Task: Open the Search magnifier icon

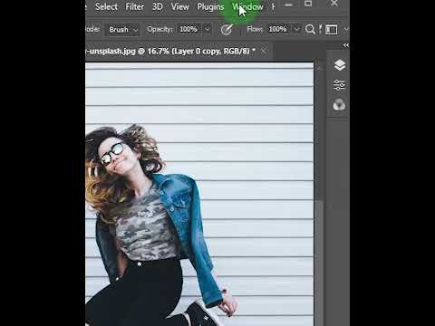Action: tap(310, 29)
